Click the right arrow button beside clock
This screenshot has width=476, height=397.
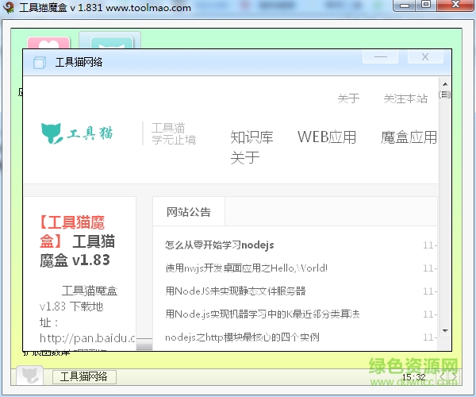pos(454,377)
